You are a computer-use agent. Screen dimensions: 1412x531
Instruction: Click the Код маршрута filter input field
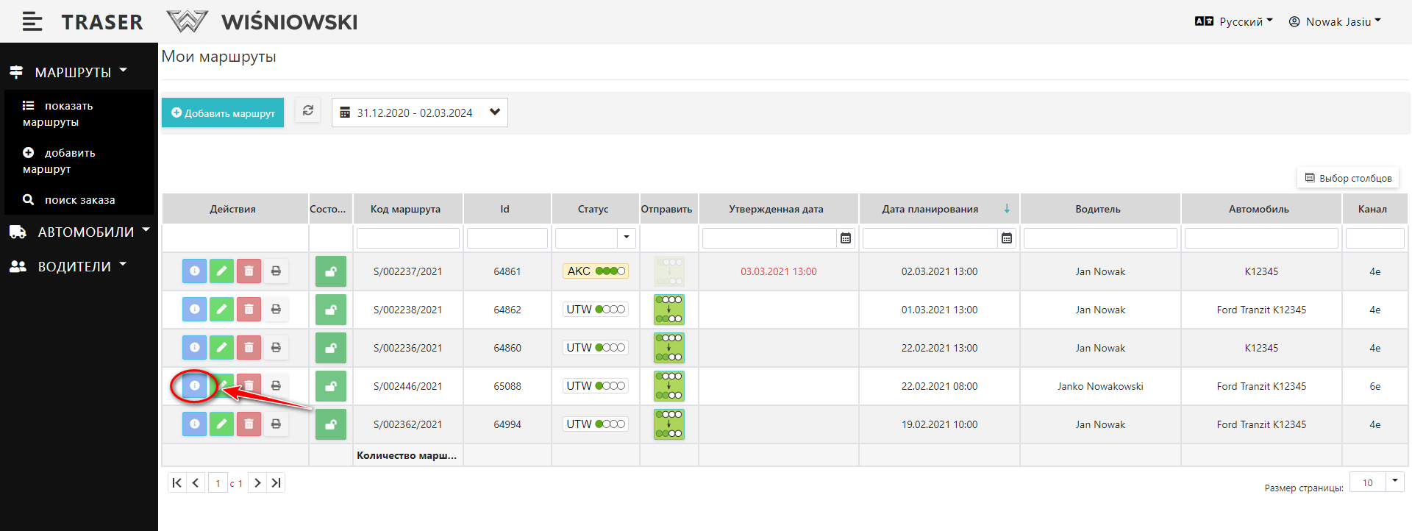pyautogui.click(x=408, y=238)
